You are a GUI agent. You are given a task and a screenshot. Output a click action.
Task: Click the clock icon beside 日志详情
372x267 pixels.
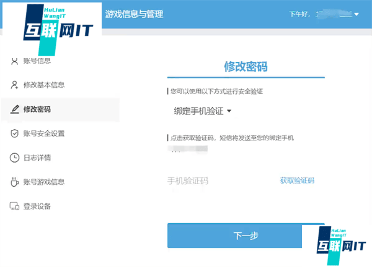(x=14, y=158)
